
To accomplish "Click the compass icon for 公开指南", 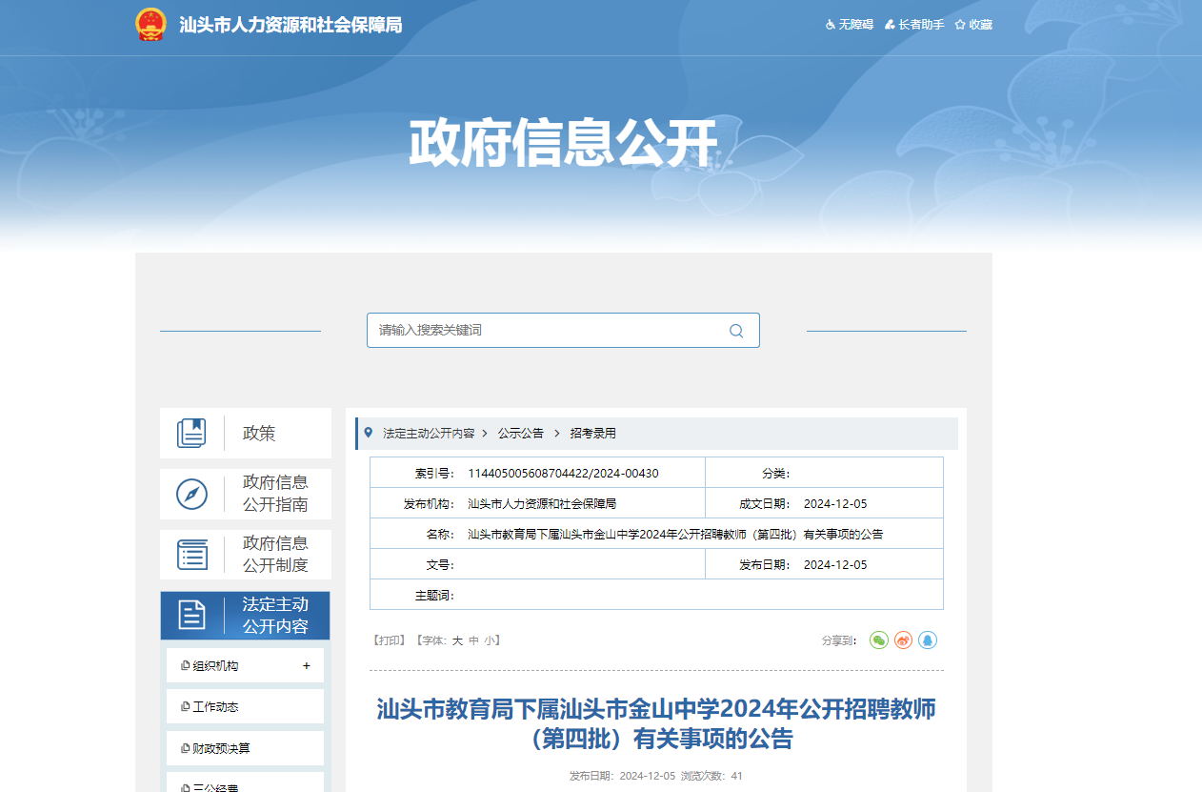I will (191, 494).
